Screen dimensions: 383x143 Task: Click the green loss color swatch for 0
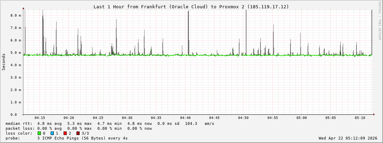coord(39,133)
